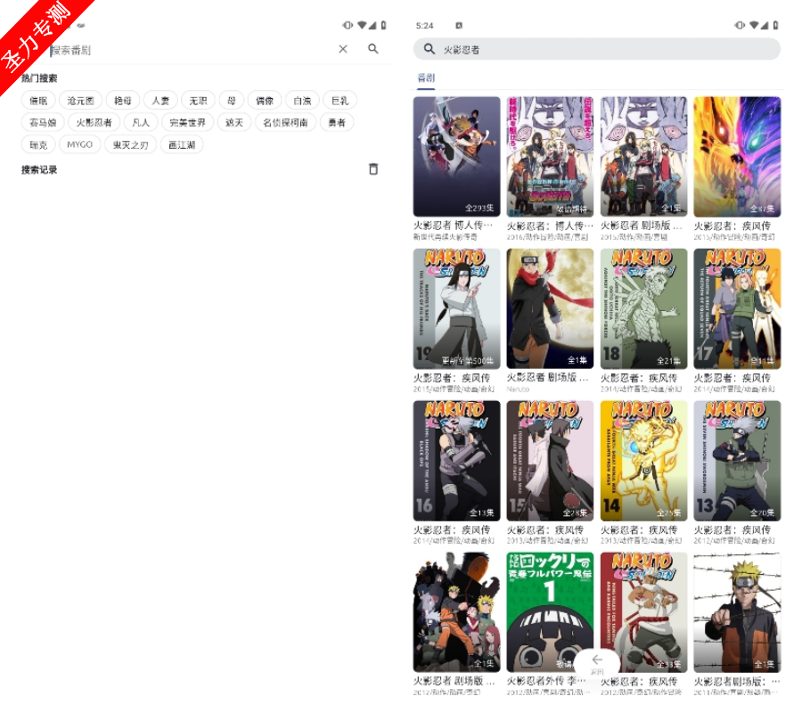Tap the battery icon in the left screen status bar
This screenshot has width=802, height=713.
pos(383,25)
